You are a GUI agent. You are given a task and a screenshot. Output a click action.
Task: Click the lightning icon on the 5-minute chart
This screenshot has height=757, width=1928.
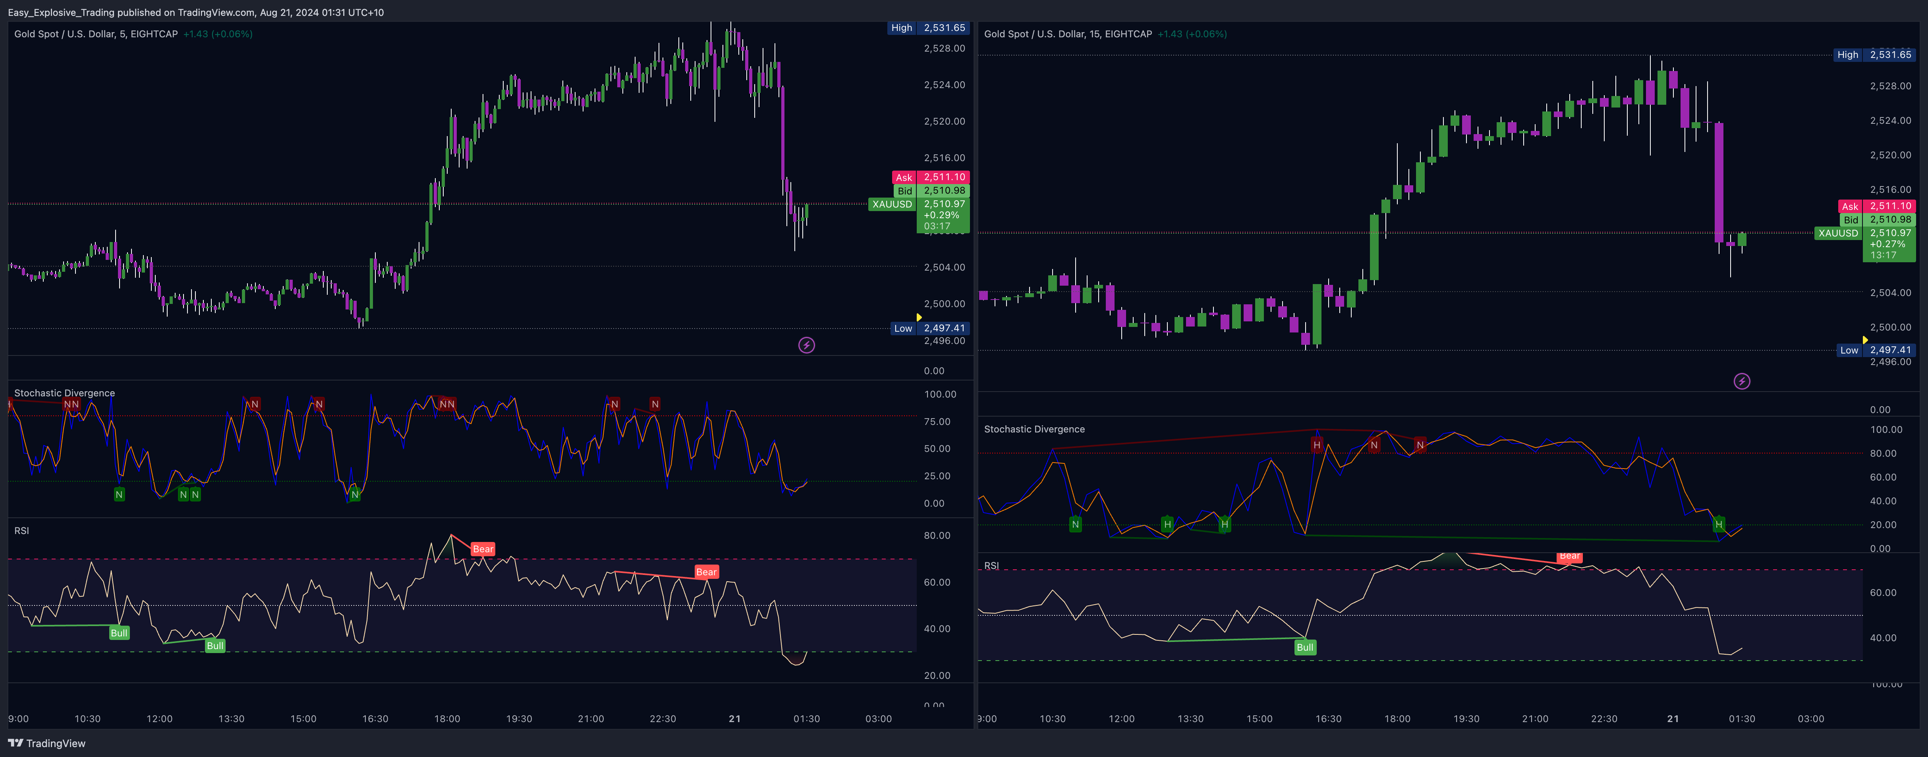[806, 345]
